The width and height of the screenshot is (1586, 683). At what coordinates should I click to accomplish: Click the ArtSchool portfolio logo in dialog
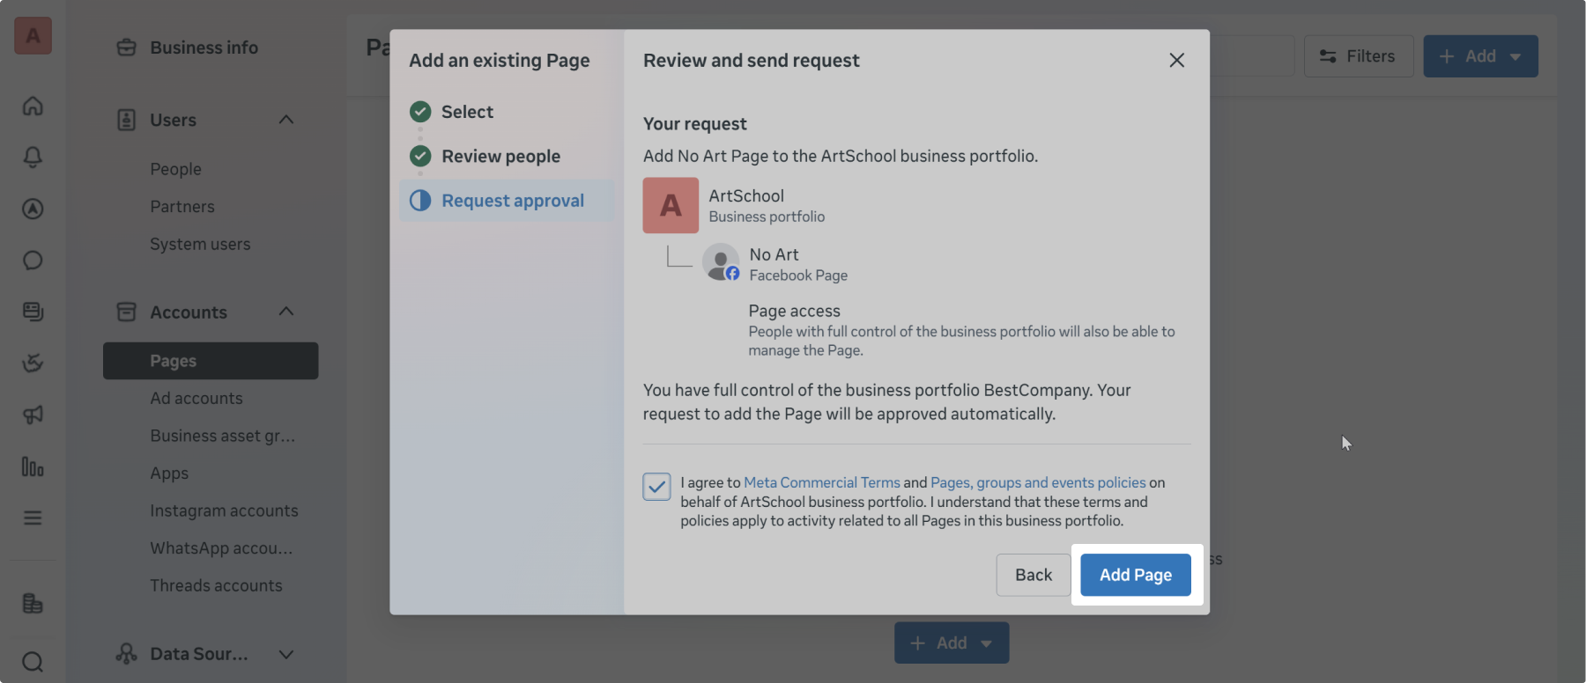pyautogui.click(x=671, y=205)
